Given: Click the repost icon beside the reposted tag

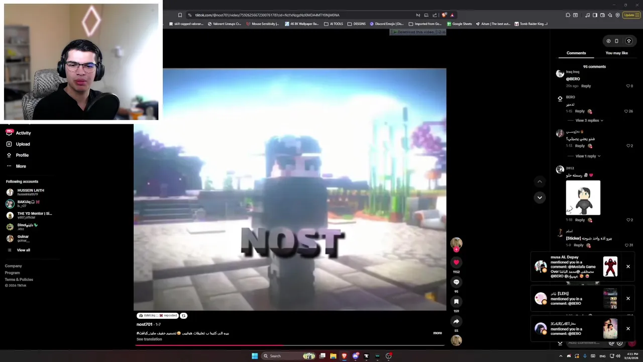Looking at the screenshot, I should [x=183, y=316].
